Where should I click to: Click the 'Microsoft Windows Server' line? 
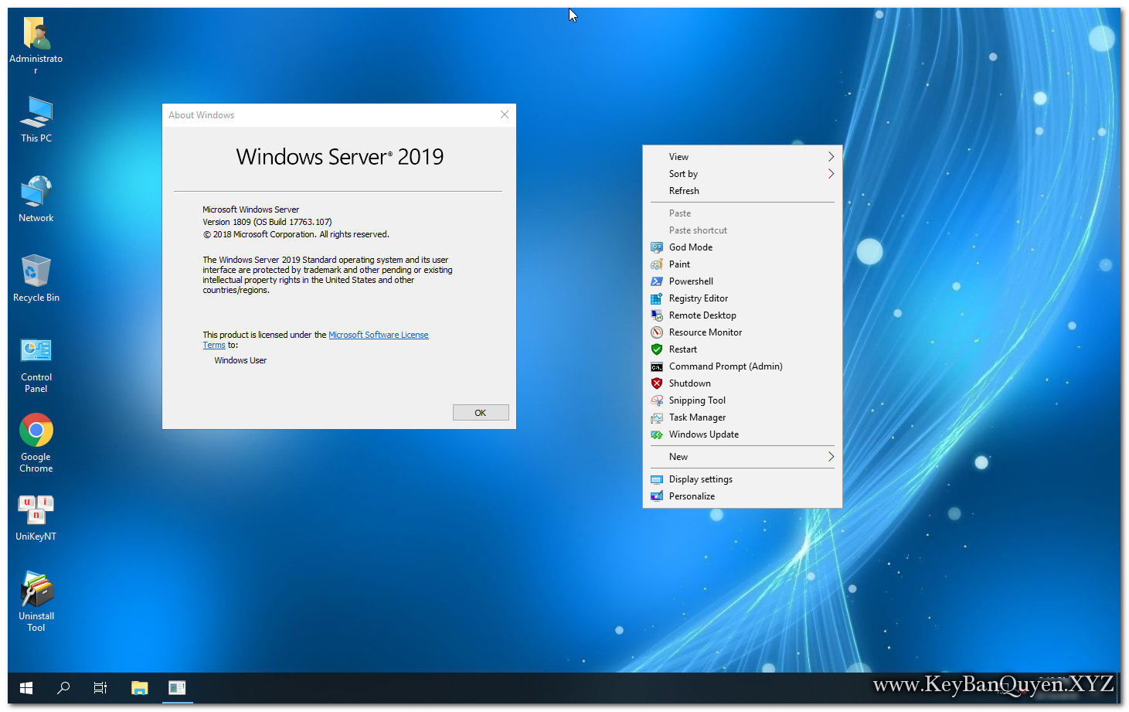coord(250,210)
